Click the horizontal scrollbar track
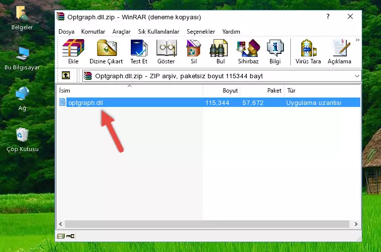381x252 pixels. [207, 224]
